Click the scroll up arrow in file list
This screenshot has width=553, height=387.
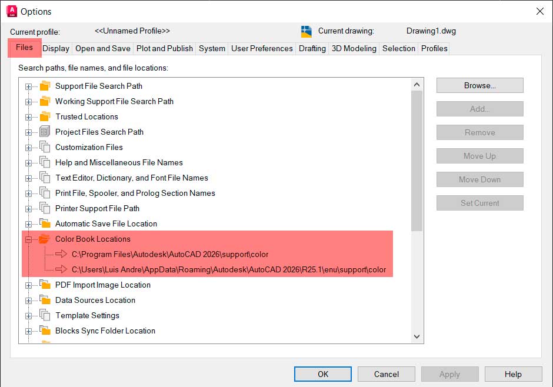coord(417,85)
